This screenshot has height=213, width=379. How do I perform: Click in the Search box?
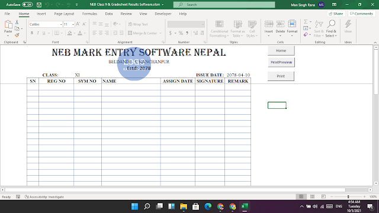point(224,5)
